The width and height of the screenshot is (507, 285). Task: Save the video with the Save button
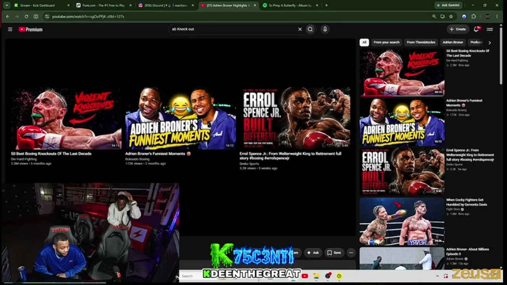coord(334,253)
